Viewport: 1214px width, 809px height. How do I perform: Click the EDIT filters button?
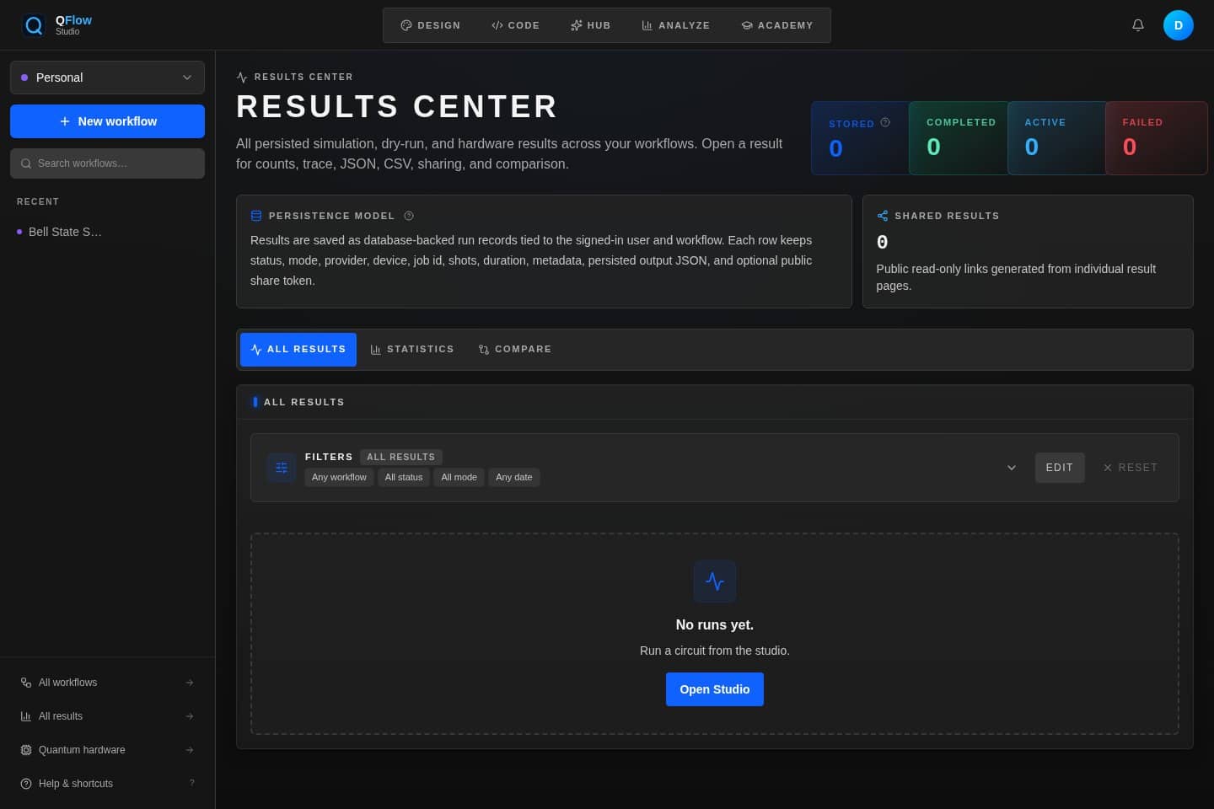(x=1060, y=468)
